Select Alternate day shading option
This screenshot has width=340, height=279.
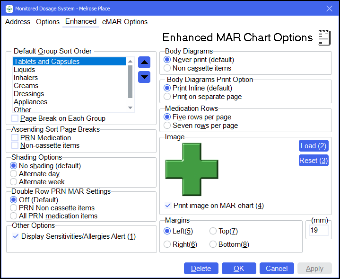pyautogui.click(x=14, y=174)
